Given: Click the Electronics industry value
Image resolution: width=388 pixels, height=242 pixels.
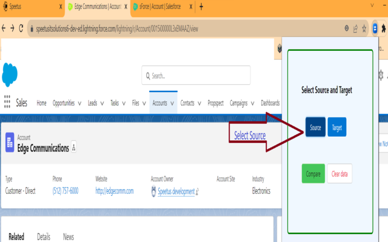Looking at the screenshot, I should point(261,191).
